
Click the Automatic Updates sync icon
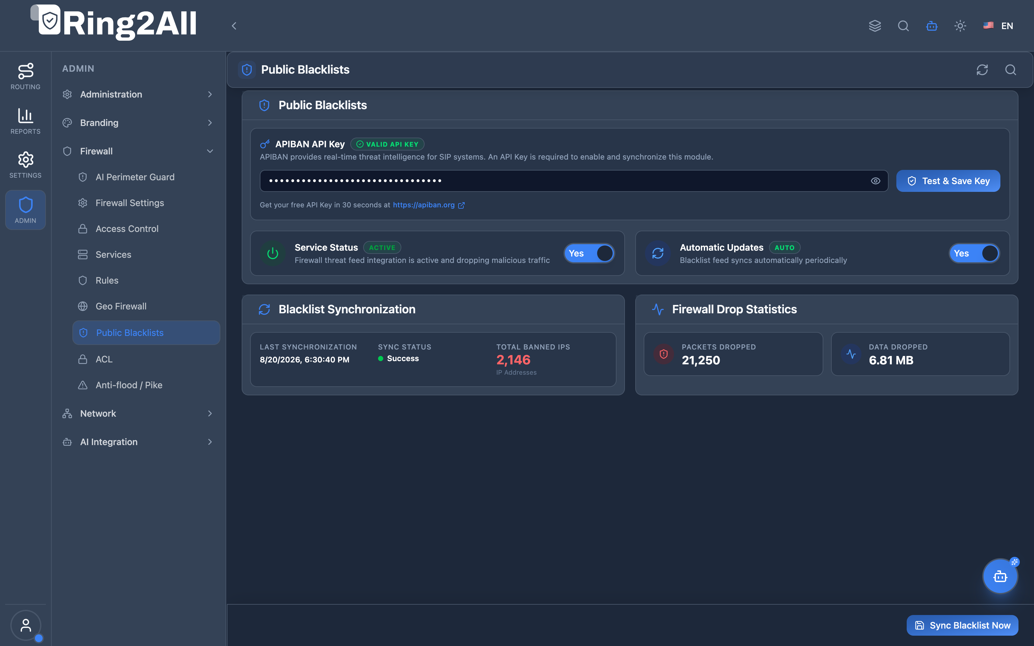(x=658, y=253)
